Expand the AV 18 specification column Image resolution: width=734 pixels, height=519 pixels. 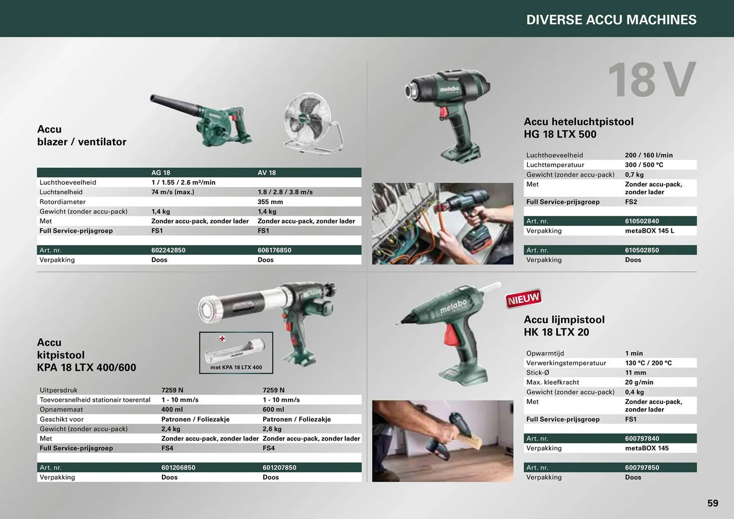(x=267, y=173)
